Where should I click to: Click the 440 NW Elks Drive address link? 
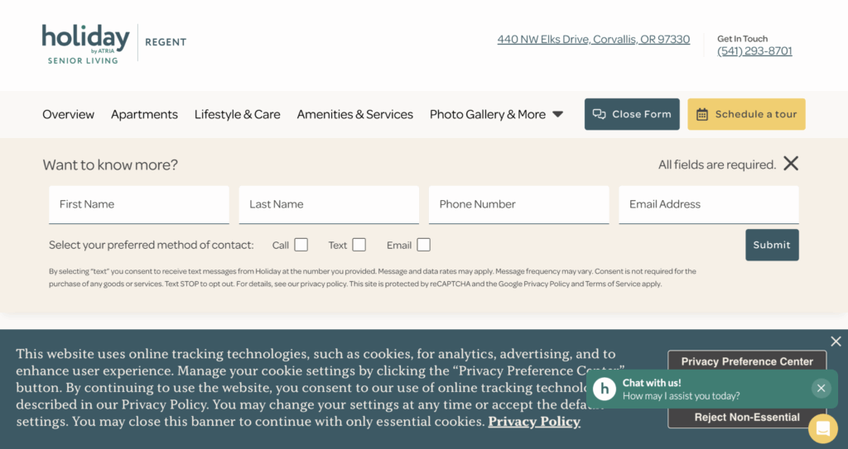(593, 40)
